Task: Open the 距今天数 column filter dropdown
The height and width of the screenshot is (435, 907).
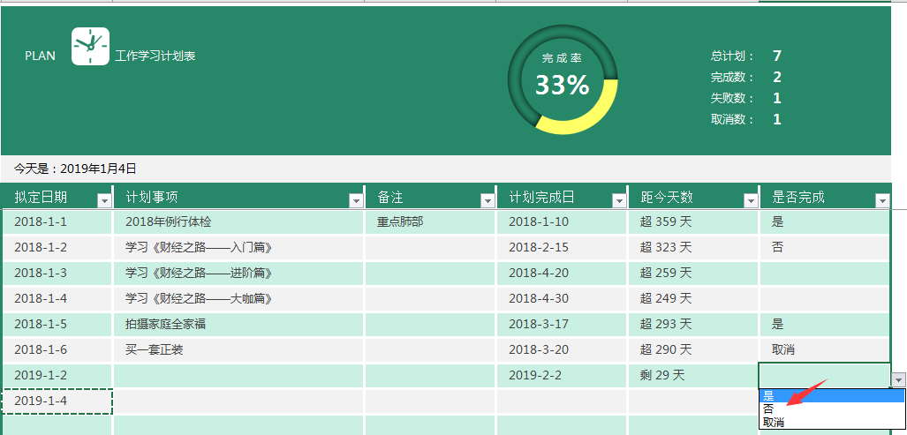Action: point(751,200)
